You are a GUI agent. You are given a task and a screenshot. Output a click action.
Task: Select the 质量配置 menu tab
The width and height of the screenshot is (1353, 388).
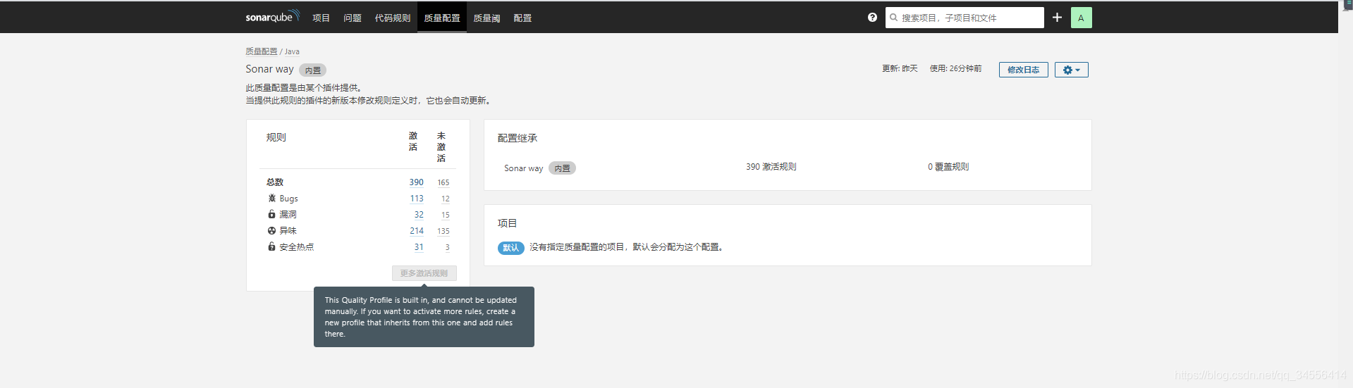(441, 18)
